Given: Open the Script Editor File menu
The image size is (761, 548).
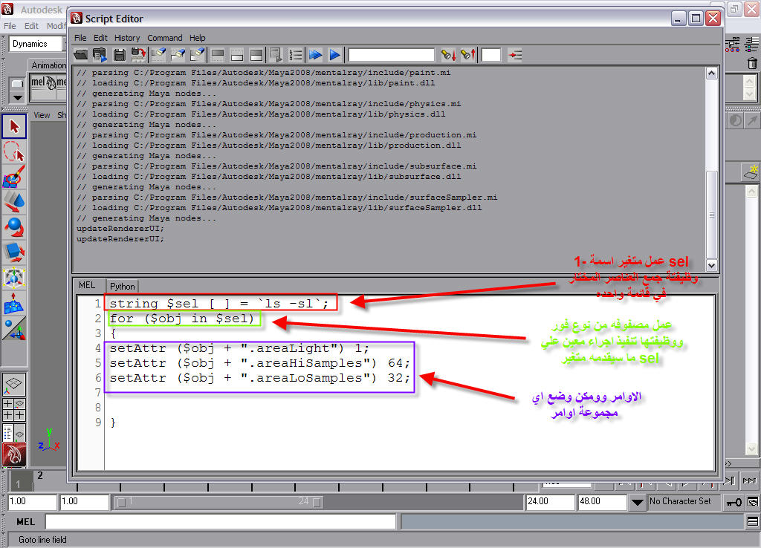Looking at the screenshot, I should pos(80,38).
